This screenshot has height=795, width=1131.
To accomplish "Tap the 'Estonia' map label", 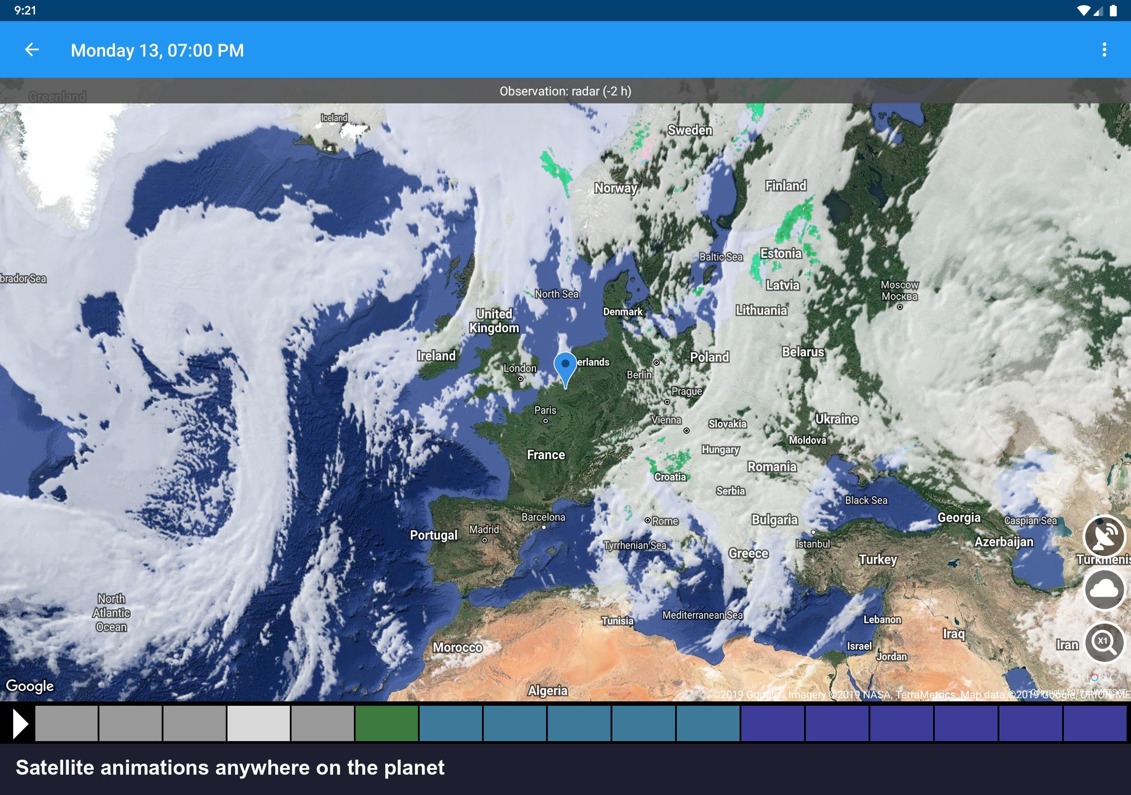I will coord(781,254).
